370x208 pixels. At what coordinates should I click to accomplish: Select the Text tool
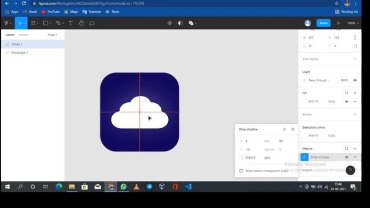[x=71, y=23]
